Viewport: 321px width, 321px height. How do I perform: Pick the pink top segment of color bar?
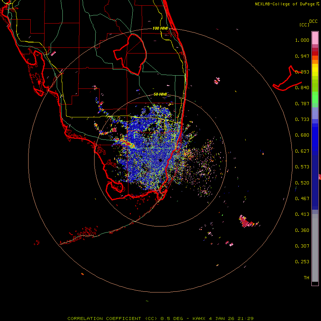315,38
